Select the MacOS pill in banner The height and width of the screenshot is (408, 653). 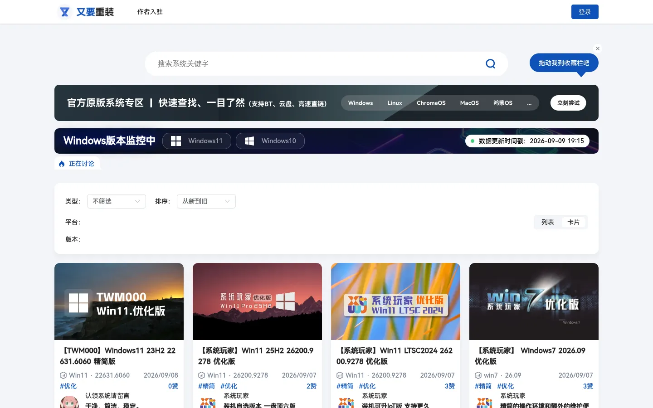(x=469, y=103)
